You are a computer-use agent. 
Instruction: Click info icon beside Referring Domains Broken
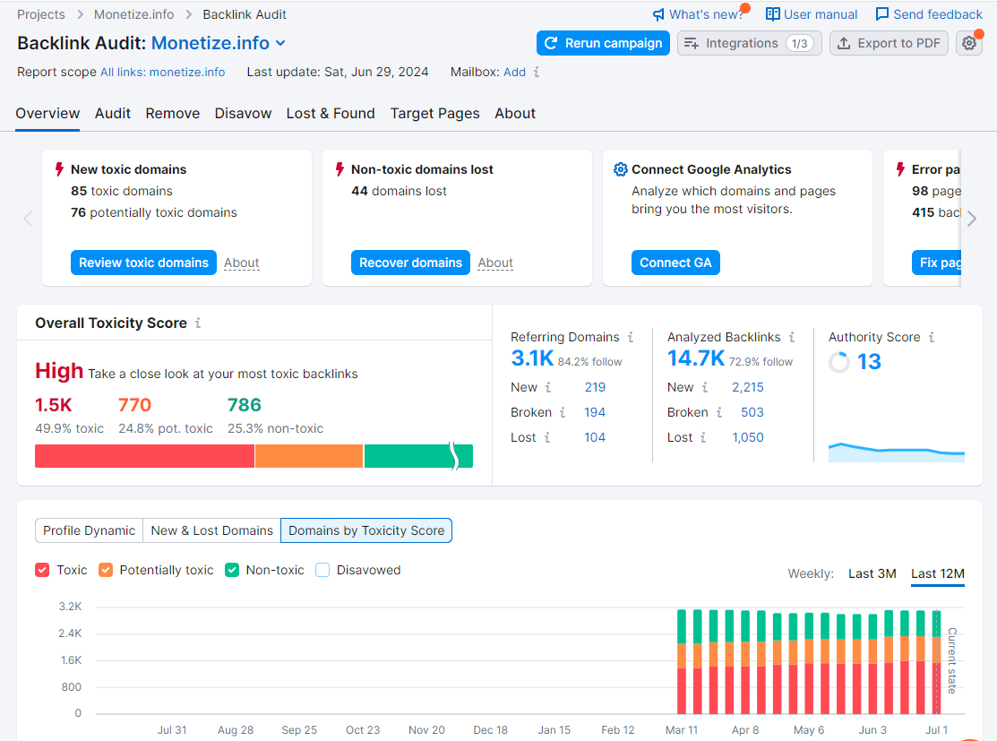(563, 413)
